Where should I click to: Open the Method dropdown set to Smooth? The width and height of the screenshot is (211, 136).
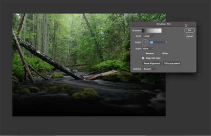tap(150, 69)
